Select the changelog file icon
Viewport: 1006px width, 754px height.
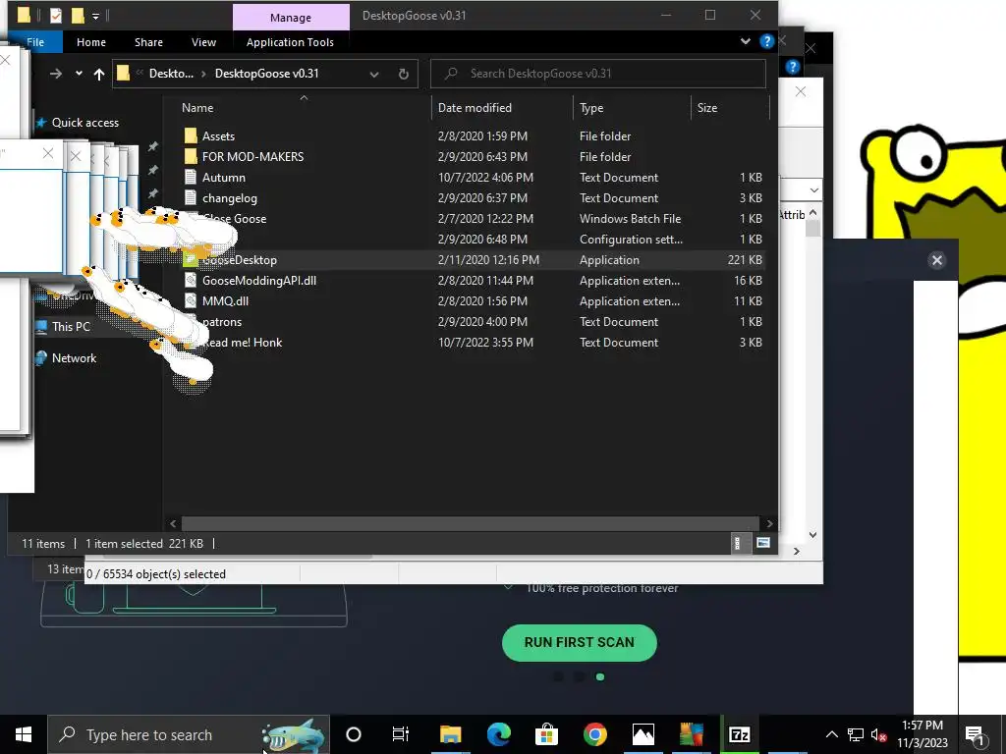(190, 197)
